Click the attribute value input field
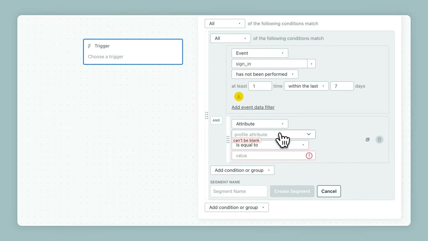 (x=274, y=156)
